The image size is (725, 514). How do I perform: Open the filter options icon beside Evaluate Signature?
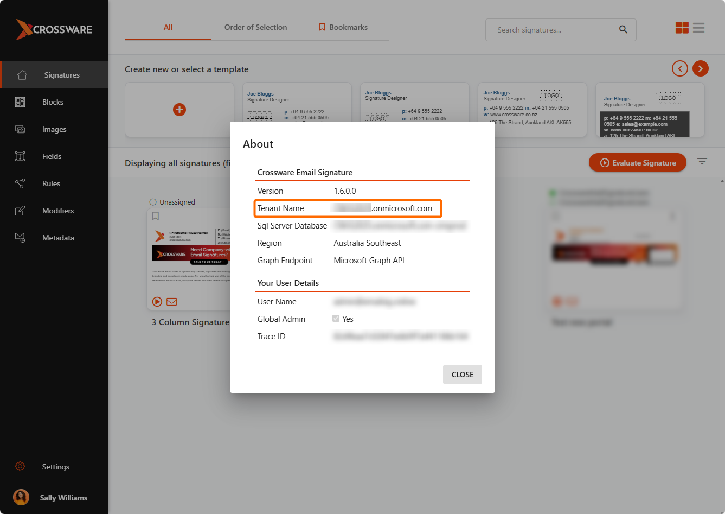702,161
